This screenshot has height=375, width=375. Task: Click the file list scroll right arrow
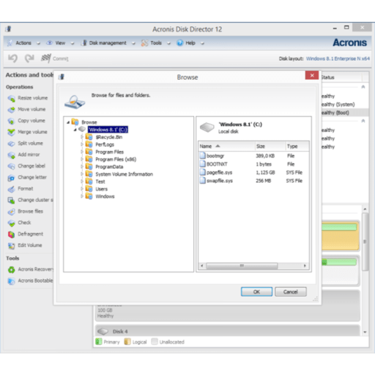(305, 266)
